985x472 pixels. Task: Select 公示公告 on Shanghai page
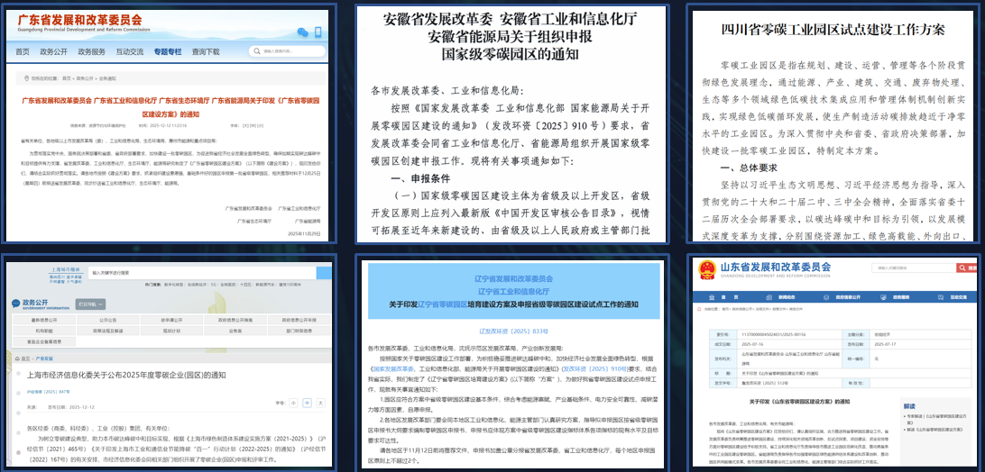(x=108, y=320)
